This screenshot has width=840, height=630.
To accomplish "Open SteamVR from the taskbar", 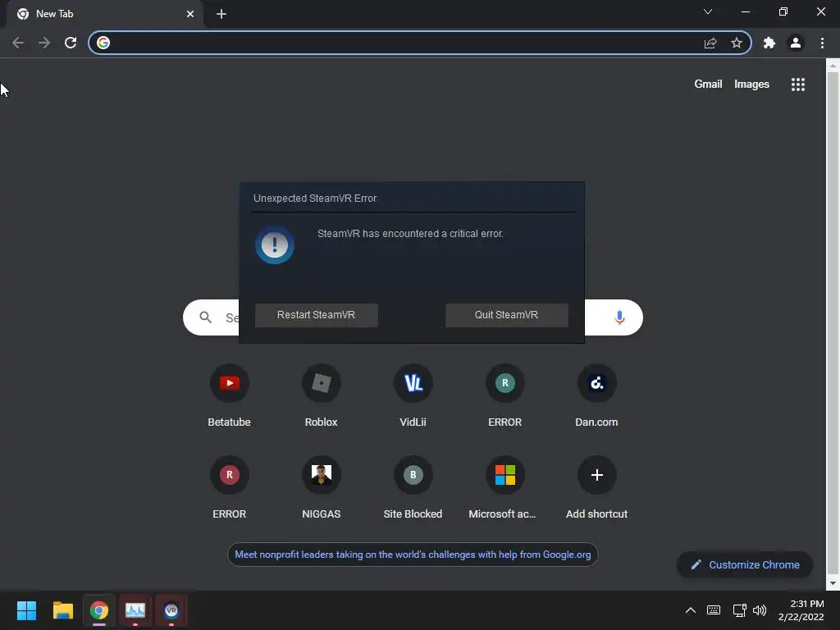I will (x=171, y=610).
